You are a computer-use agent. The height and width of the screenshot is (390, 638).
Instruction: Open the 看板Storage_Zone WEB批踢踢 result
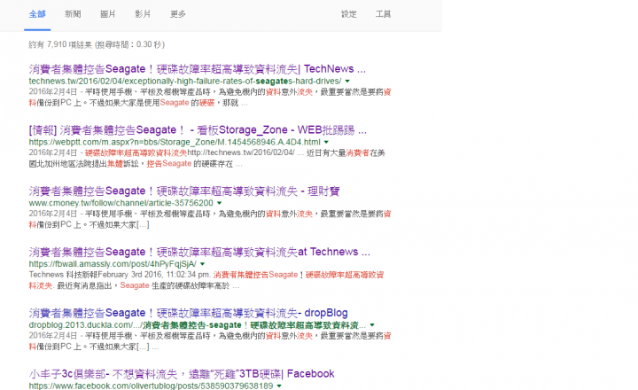tap(198, 130)
